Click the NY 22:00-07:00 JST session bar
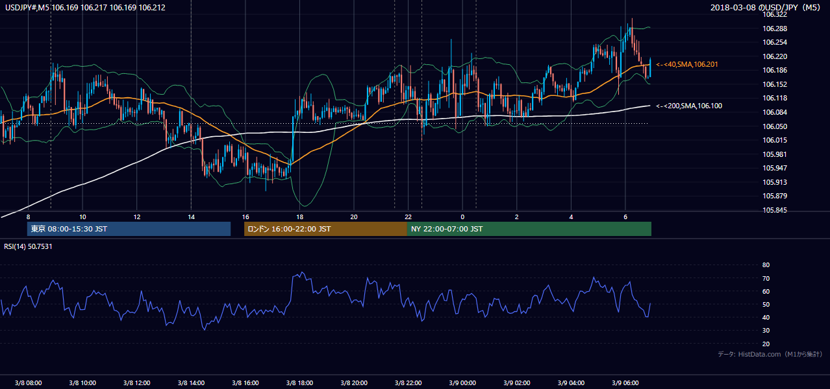Viewport: 830px width, 389px height. (529, 229)
